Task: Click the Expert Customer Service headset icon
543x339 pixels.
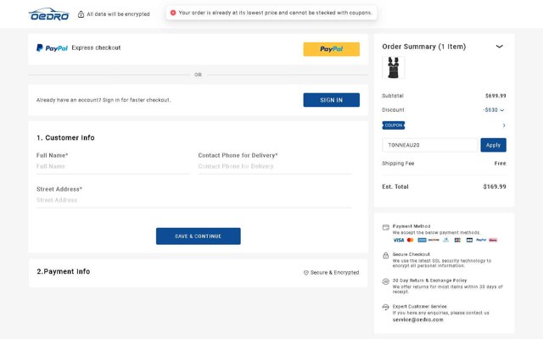Action: click(386, 307)
